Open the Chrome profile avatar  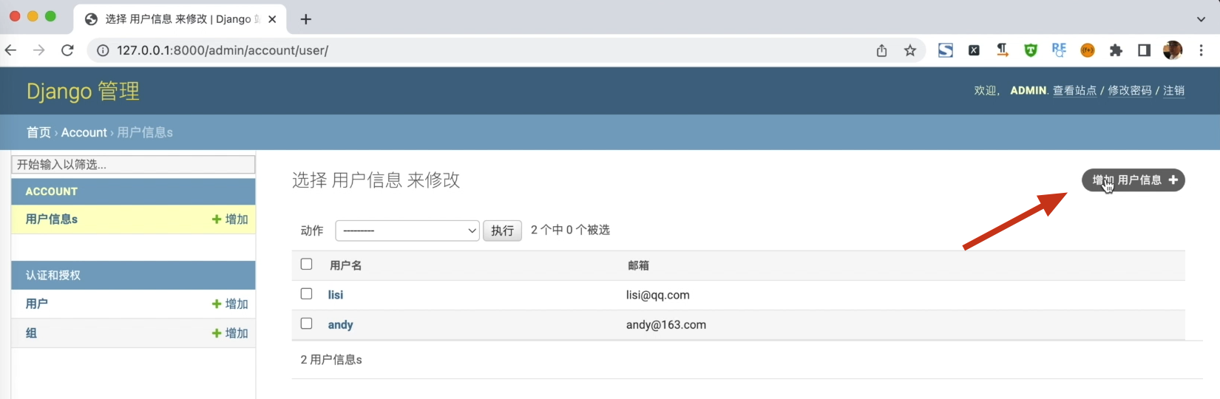(x=1173, y=50)
